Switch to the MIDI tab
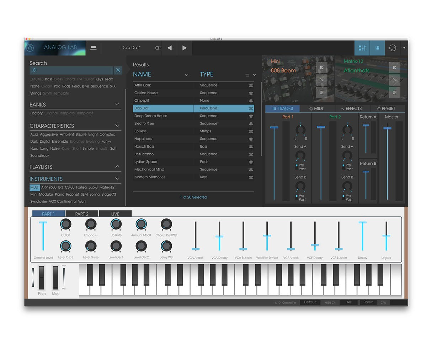This screenshot has width=432, height=350. click(x=317, y=108)
